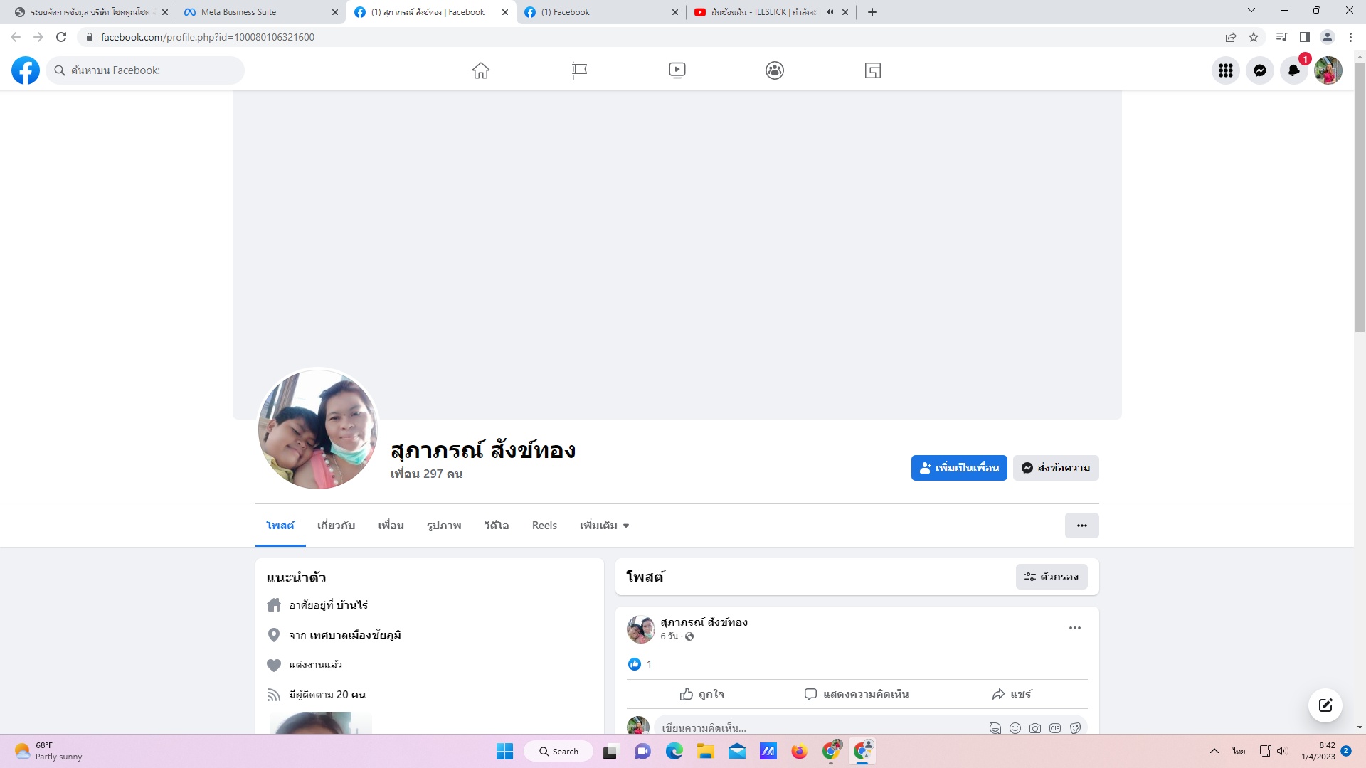The width and height of the screenshot is (1366, 768).
Task: Mute the YouTube tab audio icon
Action: click(x=830, y=12)
